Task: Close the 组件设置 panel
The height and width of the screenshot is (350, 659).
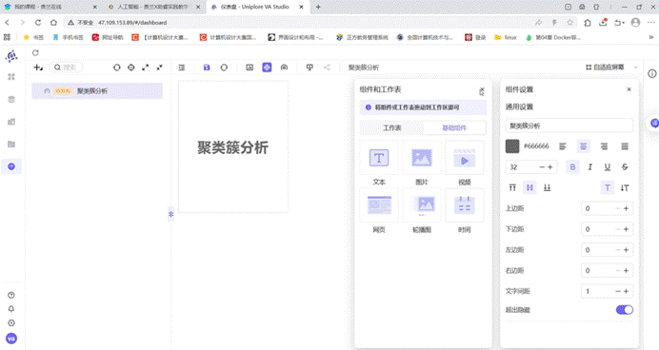Action: pyautogui.click(x=629, y=89)
